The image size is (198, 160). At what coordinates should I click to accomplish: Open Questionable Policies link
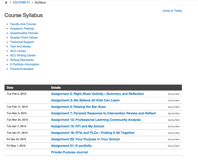pos(24,33)
